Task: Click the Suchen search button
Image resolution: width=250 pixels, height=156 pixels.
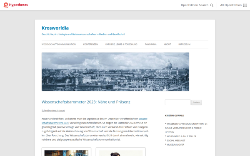Action: (196, 102)
